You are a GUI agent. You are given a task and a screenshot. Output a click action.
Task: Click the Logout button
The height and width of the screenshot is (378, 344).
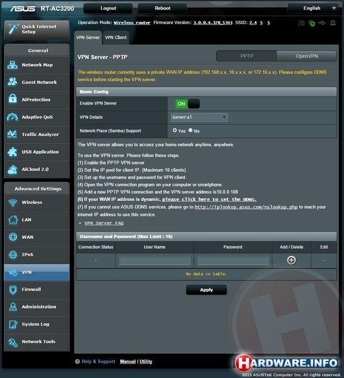click(108, 8)
